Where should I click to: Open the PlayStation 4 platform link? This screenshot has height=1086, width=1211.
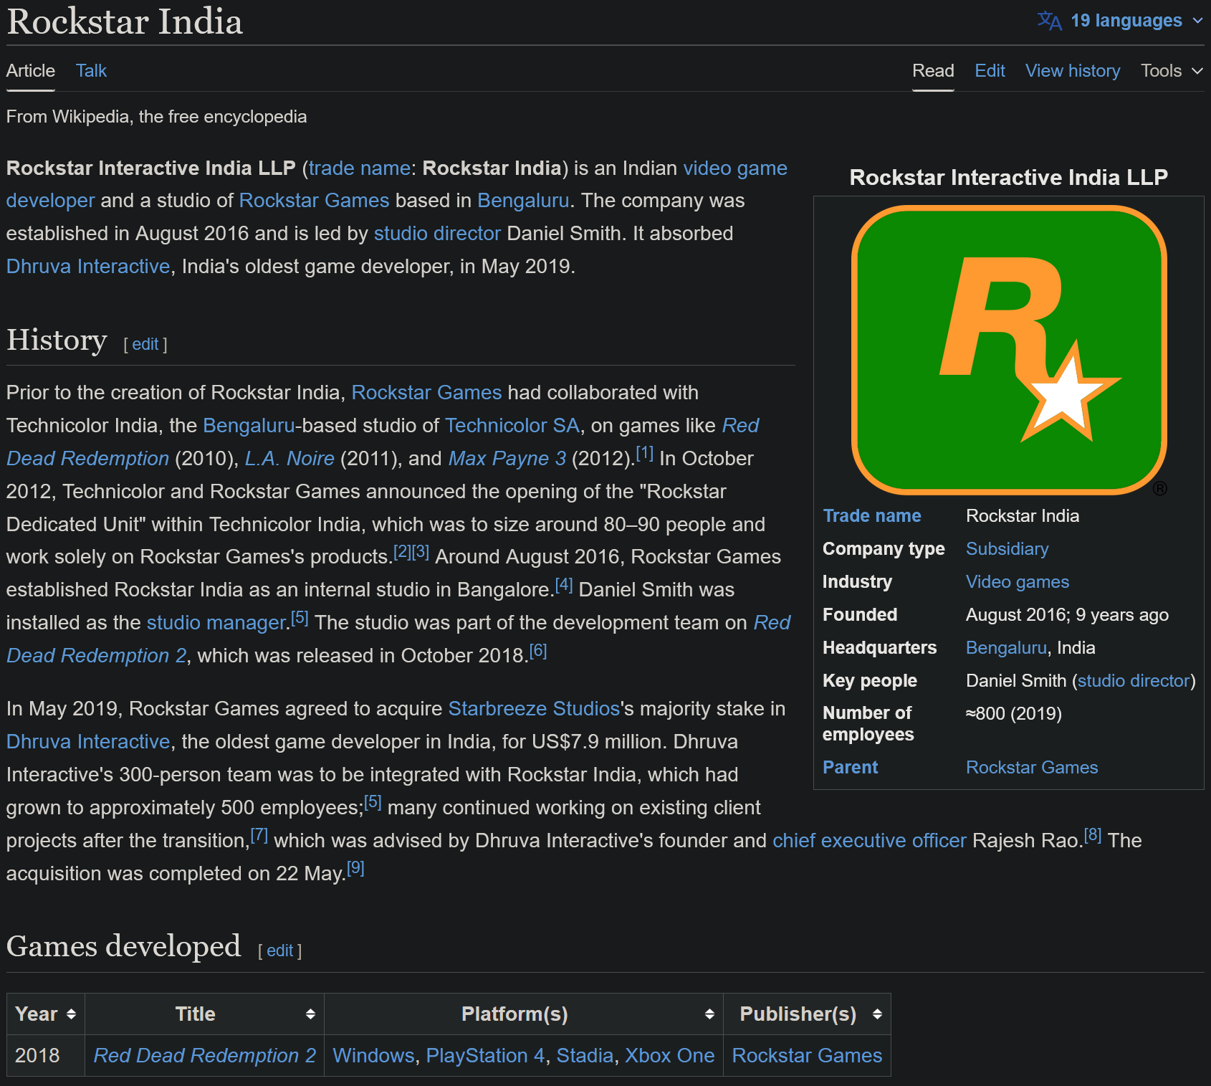tap(485, 1056)
